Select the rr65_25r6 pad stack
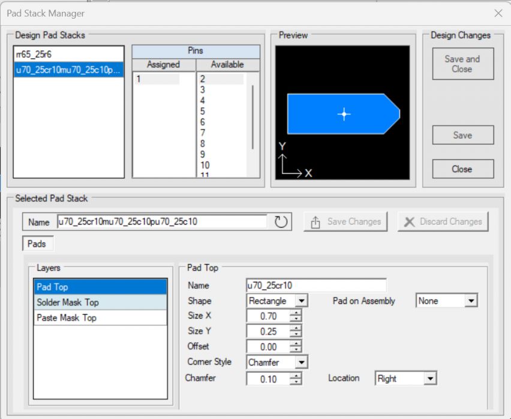This screenshot has height=419, width=511. (x=35, y=54)
